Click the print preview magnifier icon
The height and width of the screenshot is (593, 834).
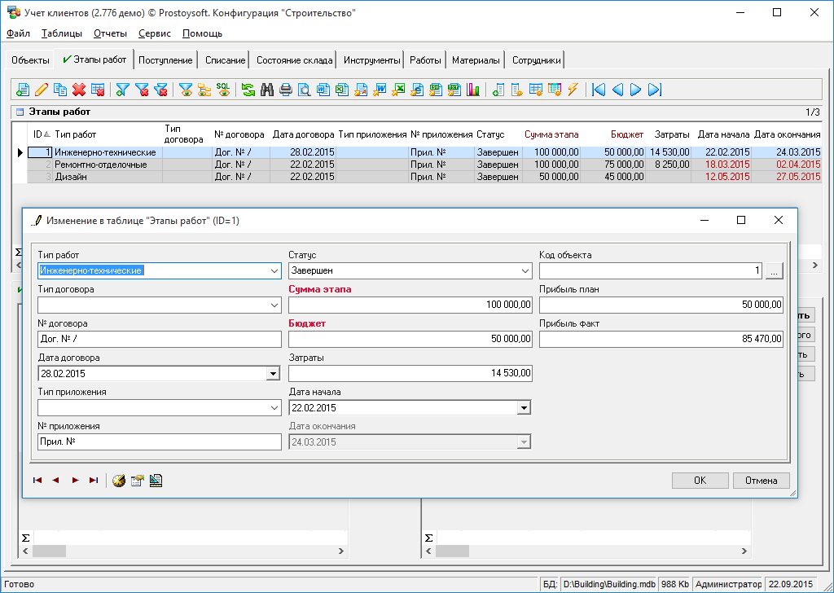tap(305, 90)
